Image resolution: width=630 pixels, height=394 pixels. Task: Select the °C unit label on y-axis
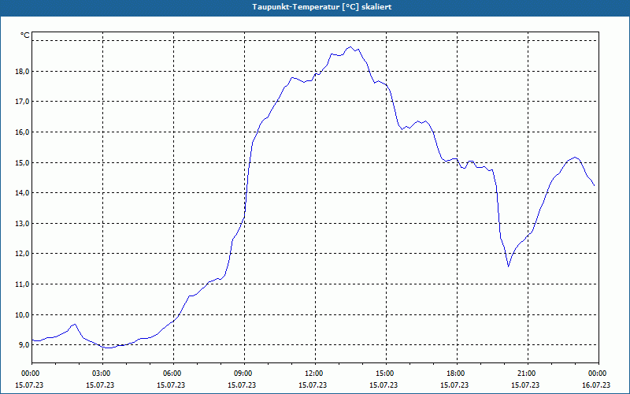[24, 35]
